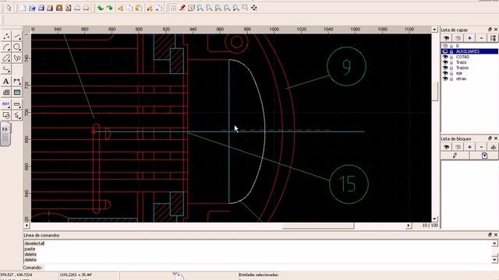Select the pointer selection tool

(9, 8)
